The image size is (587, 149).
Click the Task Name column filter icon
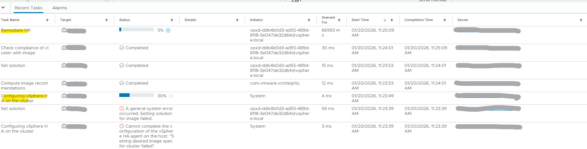pos(47,20)
